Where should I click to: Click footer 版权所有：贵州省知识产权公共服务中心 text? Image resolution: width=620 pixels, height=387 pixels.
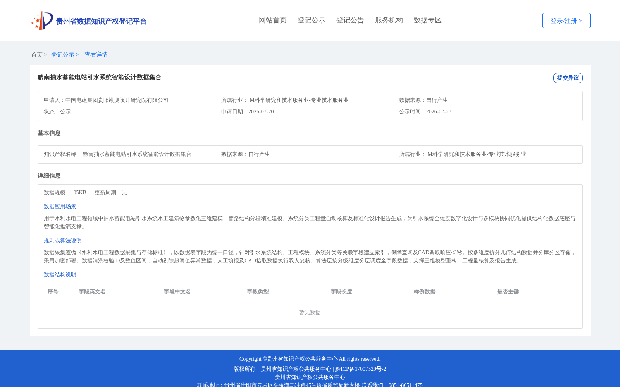[x=282, y=369]
